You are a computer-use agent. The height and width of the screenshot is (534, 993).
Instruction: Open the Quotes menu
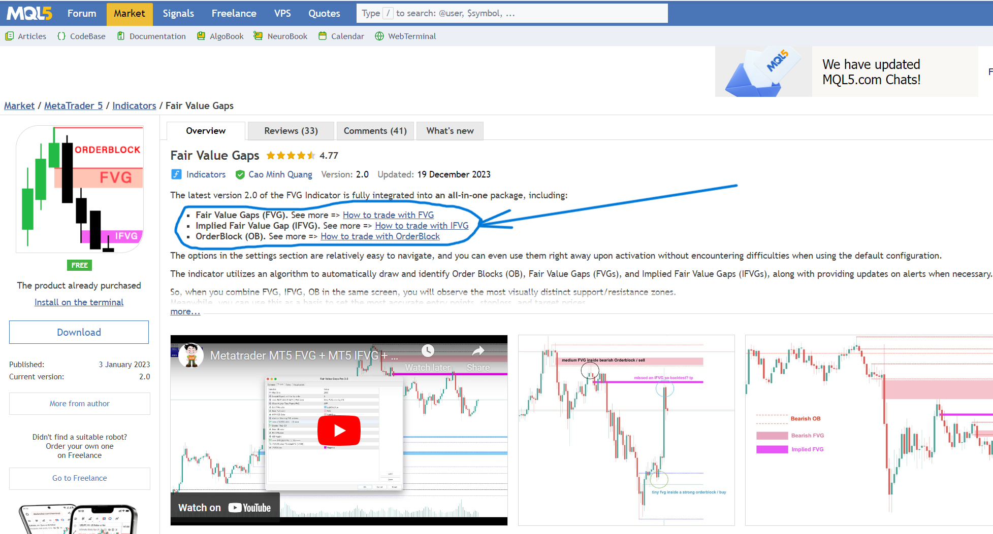point(324,13)
